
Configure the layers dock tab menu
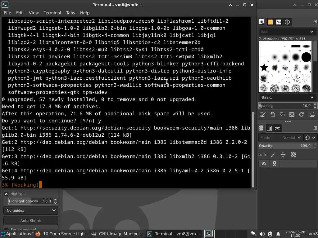315,128
